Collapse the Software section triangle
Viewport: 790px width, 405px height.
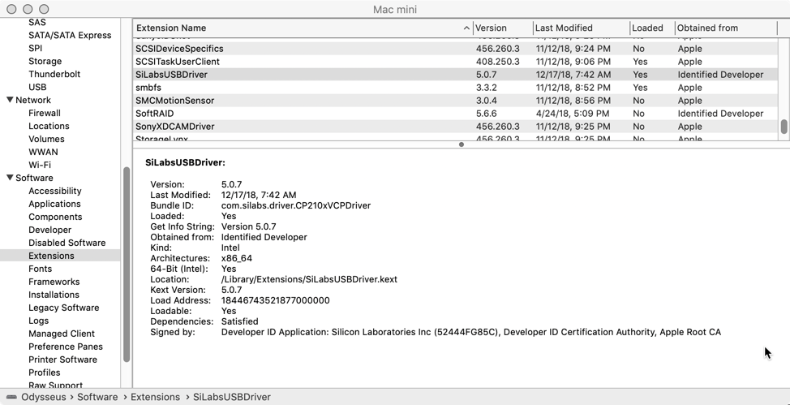tap(10, 178)
